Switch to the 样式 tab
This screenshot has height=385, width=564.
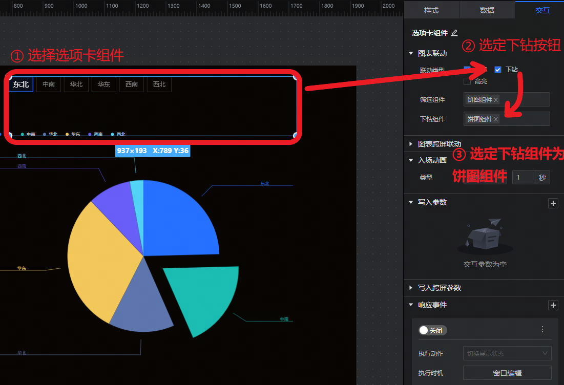[x=431, y=10]
